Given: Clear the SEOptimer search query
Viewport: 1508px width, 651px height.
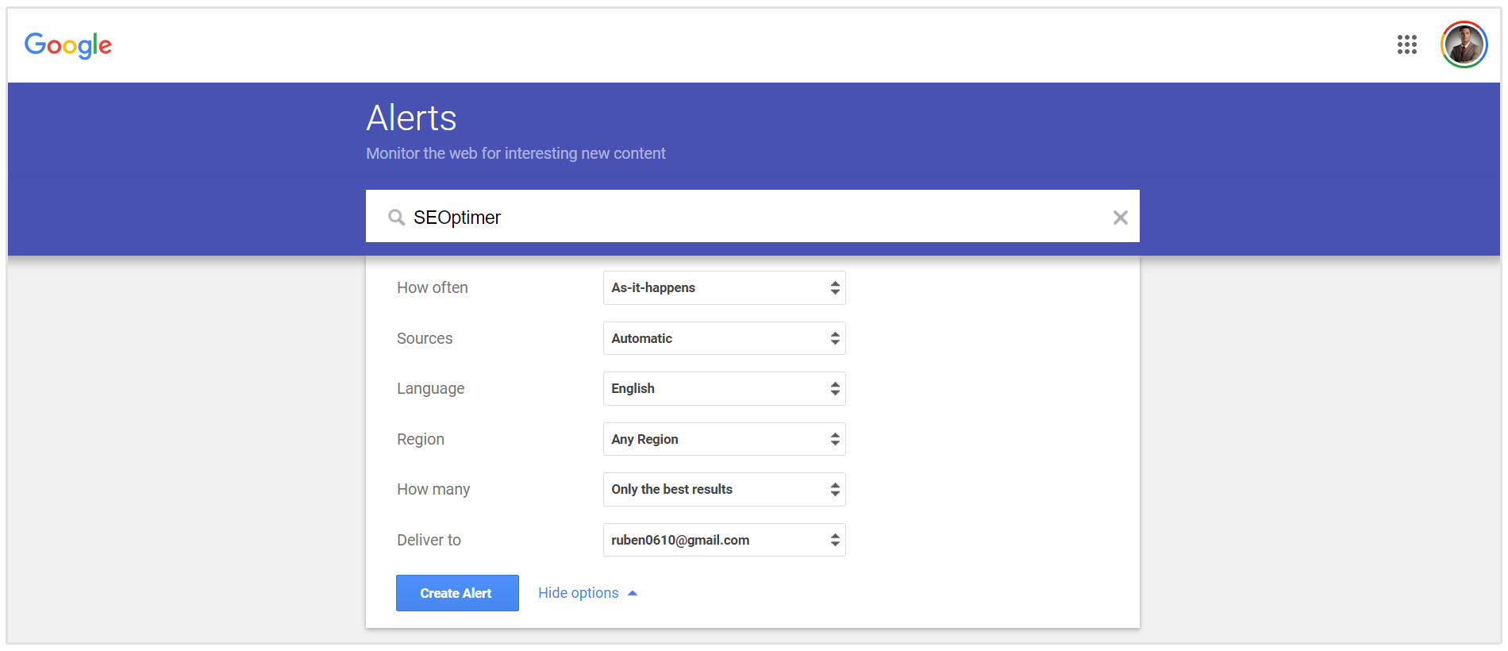Looking at the screenshot, I should [1120, 218].
